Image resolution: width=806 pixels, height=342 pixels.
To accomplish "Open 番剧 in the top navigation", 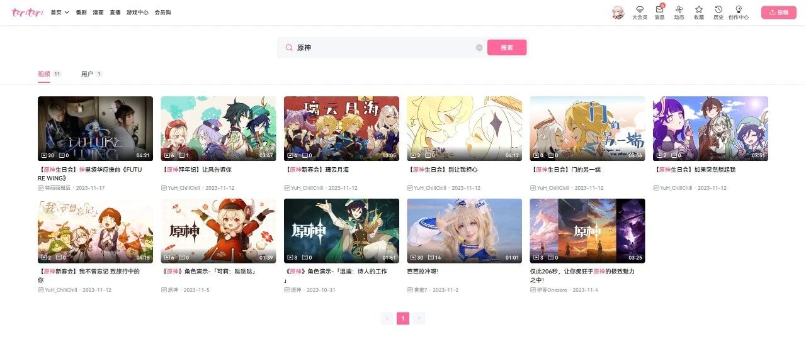I will 81,13.
